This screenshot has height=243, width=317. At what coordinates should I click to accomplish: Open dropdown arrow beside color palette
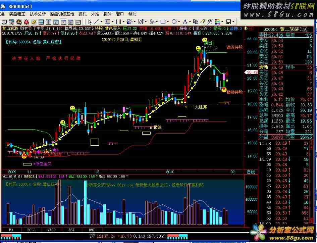(x=222, y=22)
